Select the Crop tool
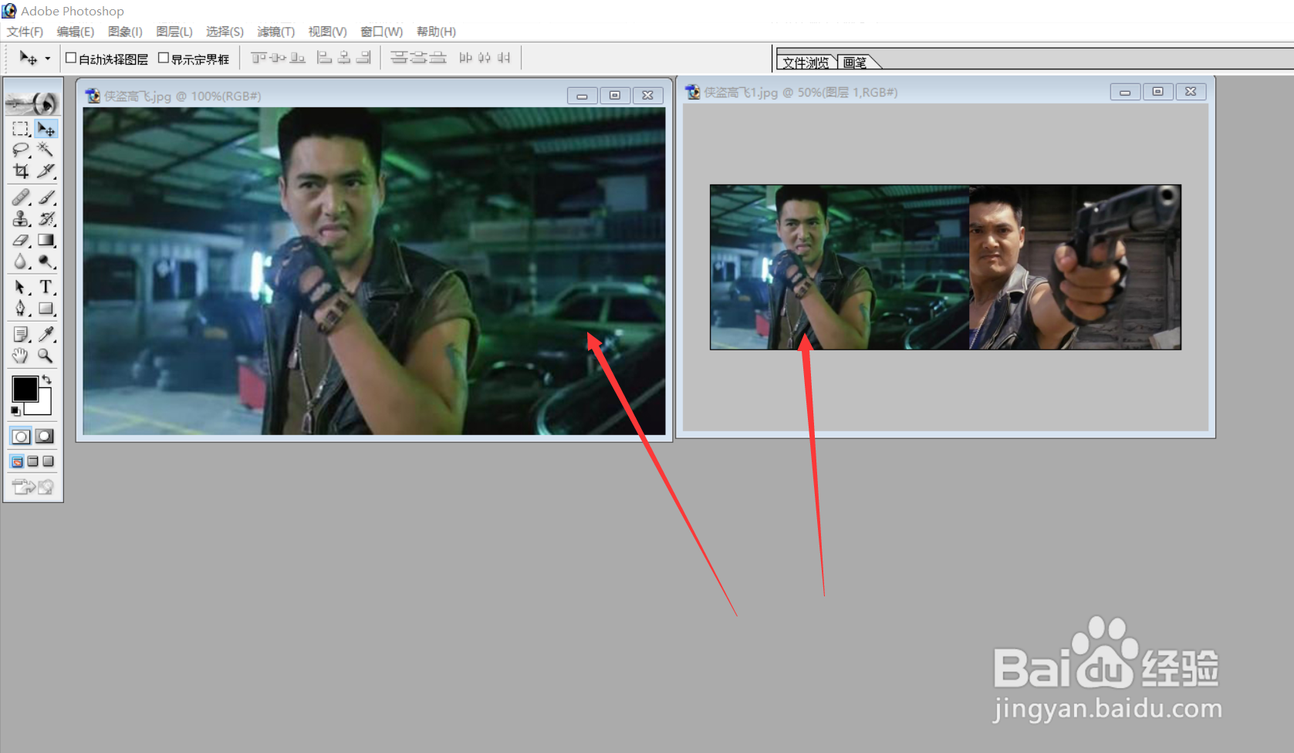Screen dimensions: 1294x753 21,171
